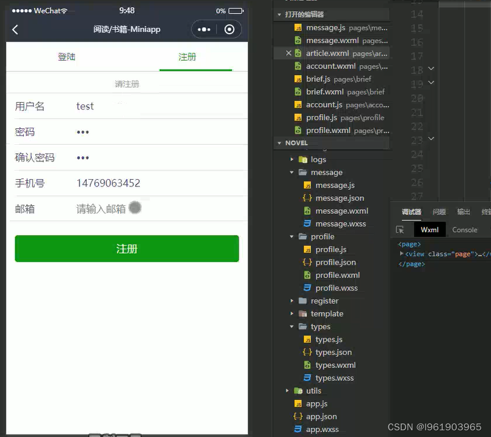491x437 pixels.
Task: Switch to the 调试器 debugger tab
Action: tap(412, 212)
